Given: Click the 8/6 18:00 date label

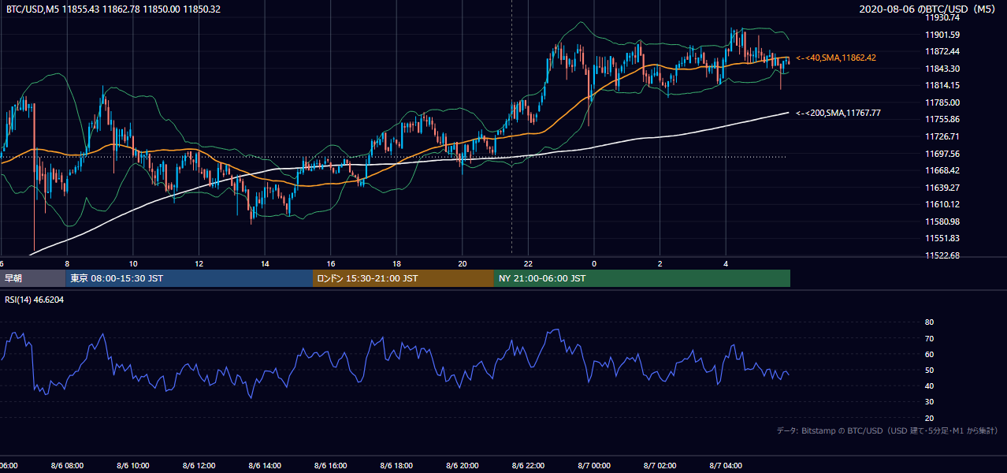Looking at the screenshot, I should click(x=396, y=466).
